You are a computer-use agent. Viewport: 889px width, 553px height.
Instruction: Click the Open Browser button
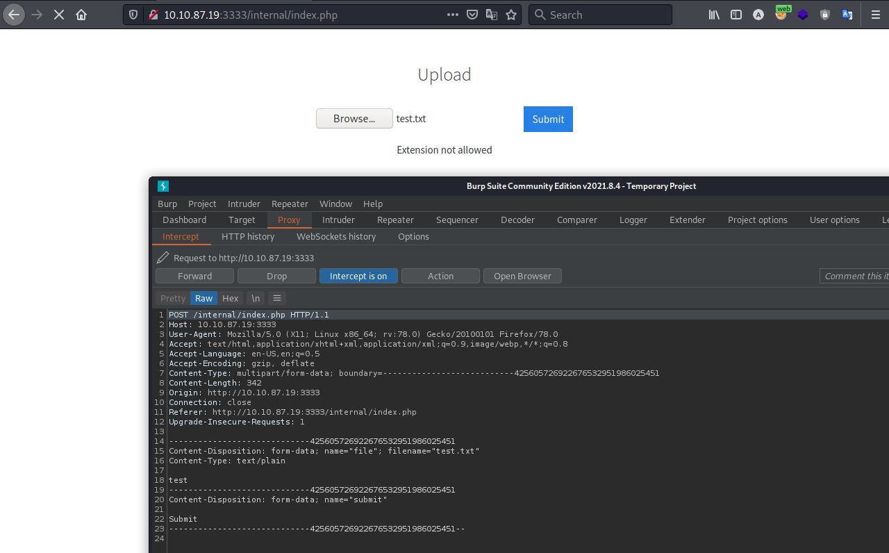coord(522,276)
